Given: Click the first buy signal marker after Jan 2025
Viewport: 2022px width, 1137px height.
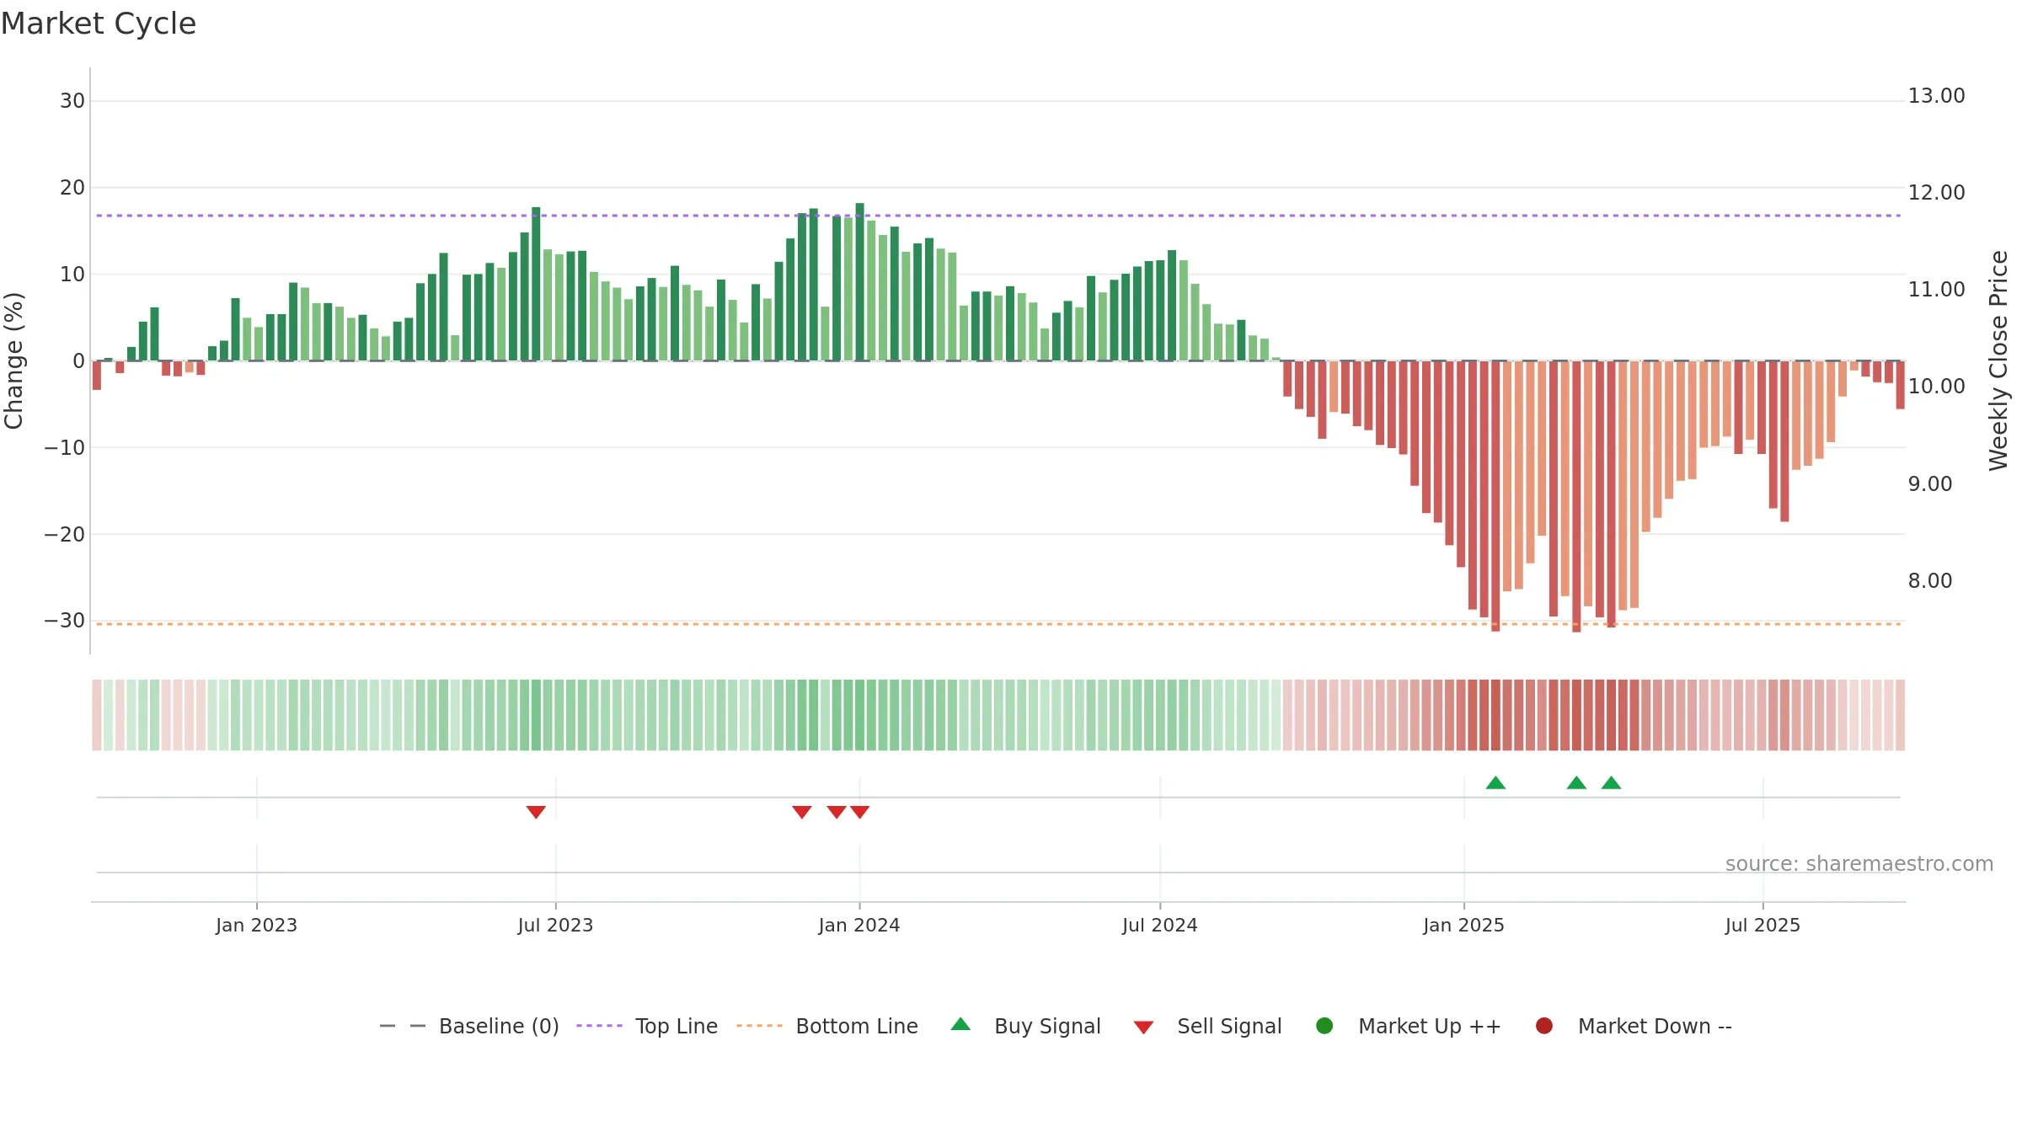Looking at the screenshot, I should [1495, 782].
